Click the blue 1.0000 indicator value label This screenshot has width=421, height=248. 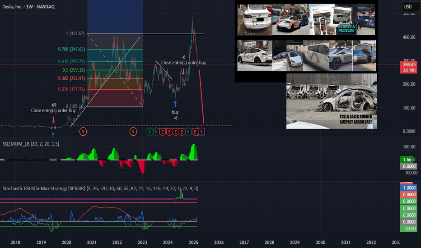click(409, 188)
